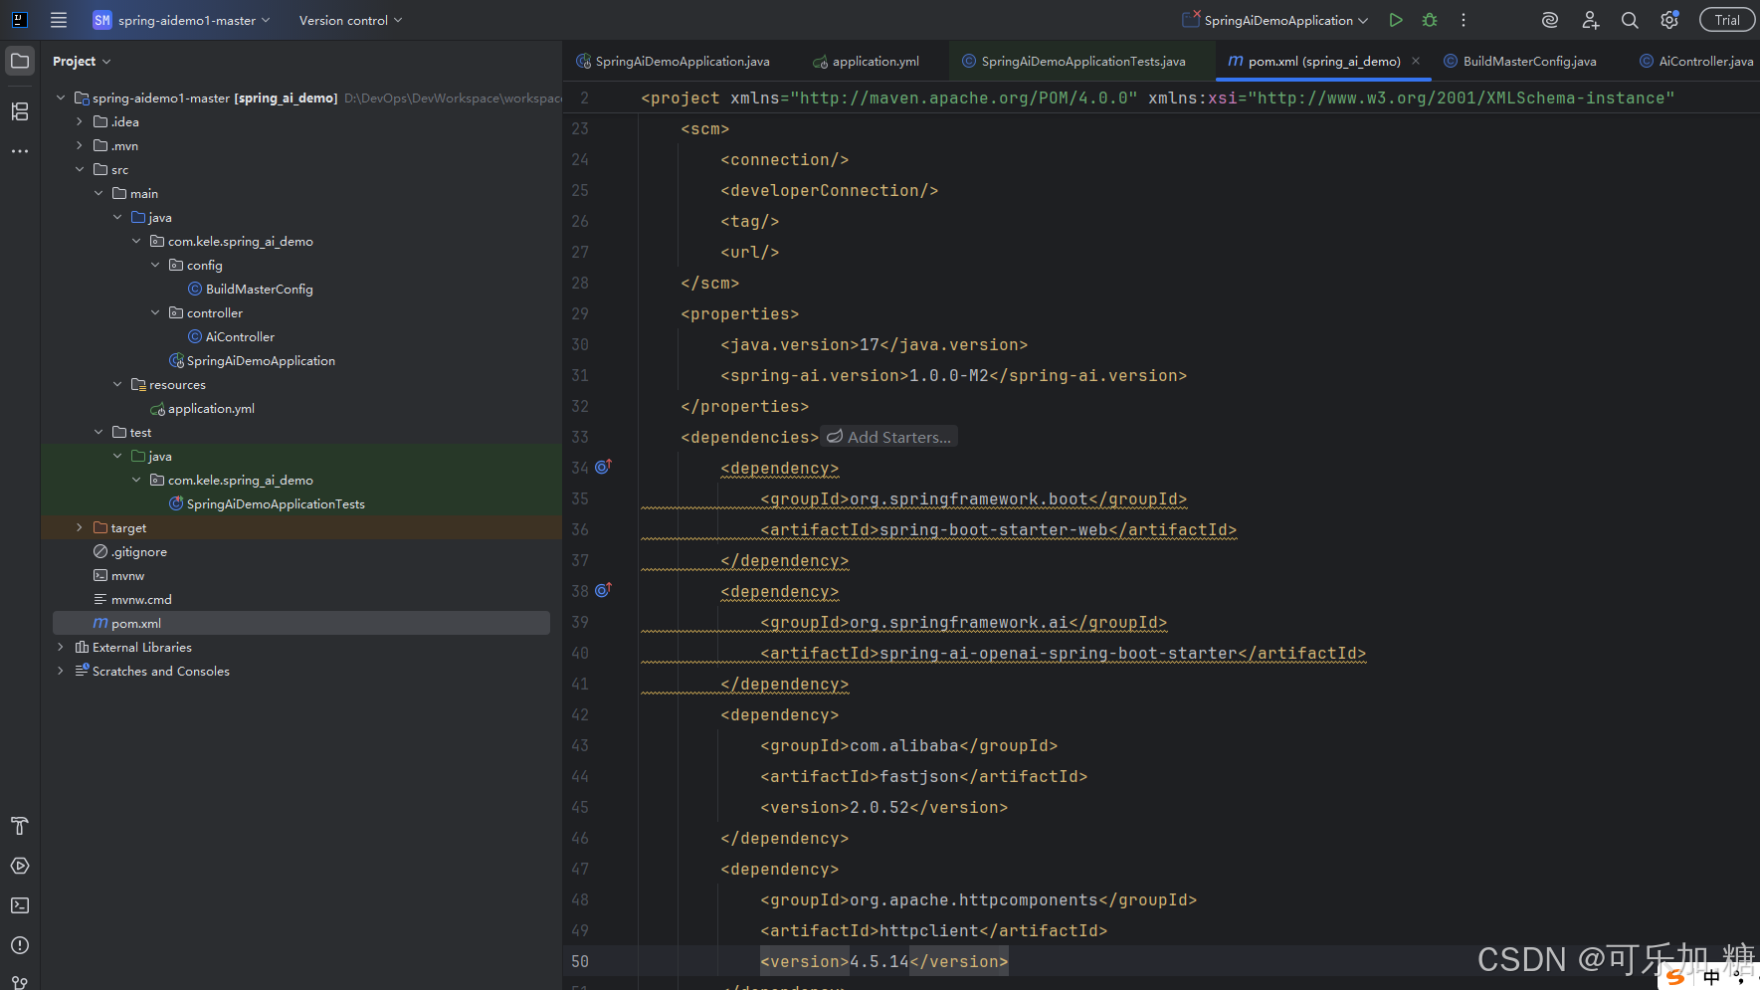Collapse the resources folder

[x=117, y=384]
